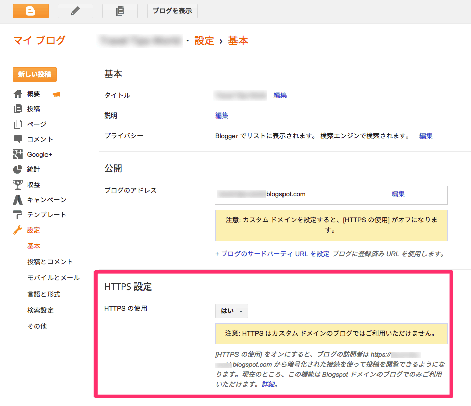Open the HTTPS の使用 dropdown
The width and height of the screenshot is (471, 406).
pyautogui.click(x=231, y=311)
